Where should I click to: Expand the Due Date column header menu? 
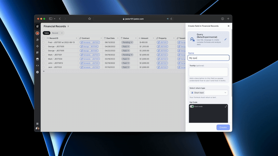[118, 38]
